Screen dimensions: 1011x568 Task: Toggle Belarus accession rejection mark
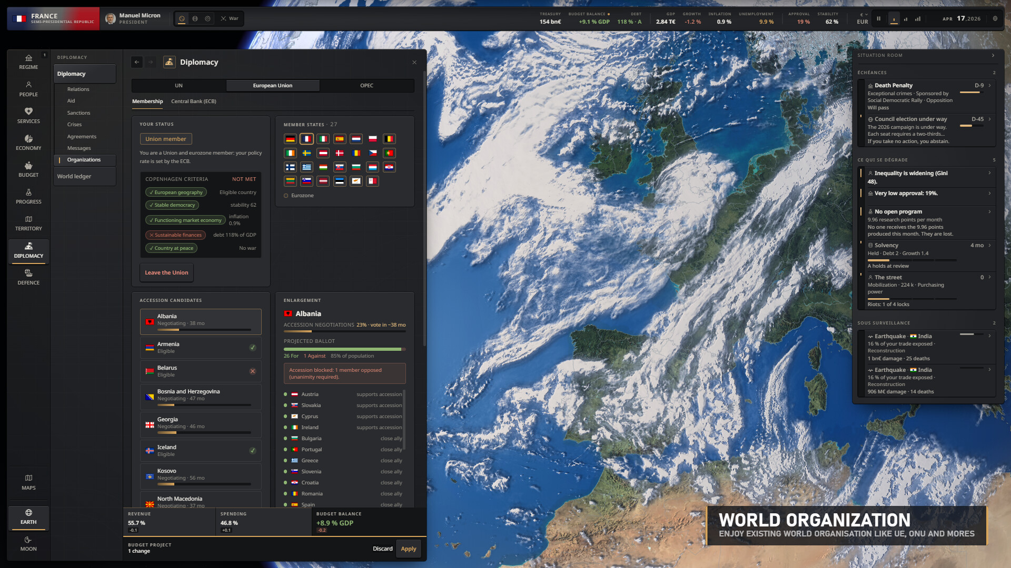tap(253, 371)
